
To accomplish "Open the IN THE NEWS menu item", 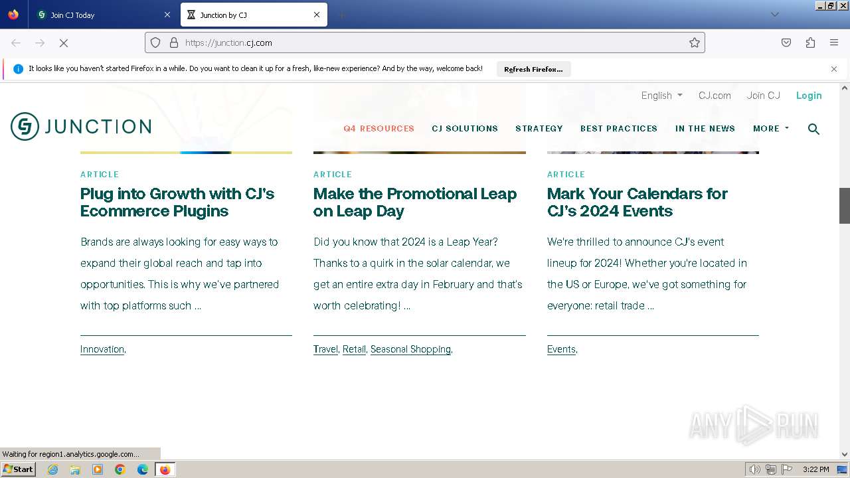I will (705, 129).
